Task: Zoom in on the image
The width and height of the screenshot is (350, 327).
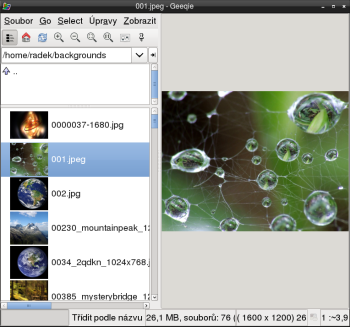Action: click(59, 37)
